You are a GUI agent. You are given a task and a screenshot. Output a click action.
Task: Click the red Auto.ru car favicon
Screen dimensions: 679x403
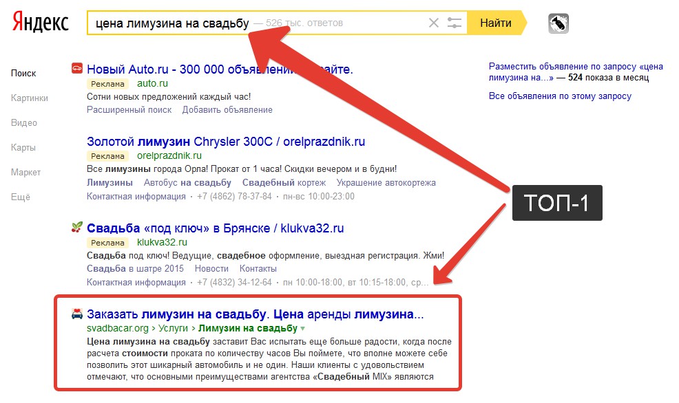[x=76, y=68]
